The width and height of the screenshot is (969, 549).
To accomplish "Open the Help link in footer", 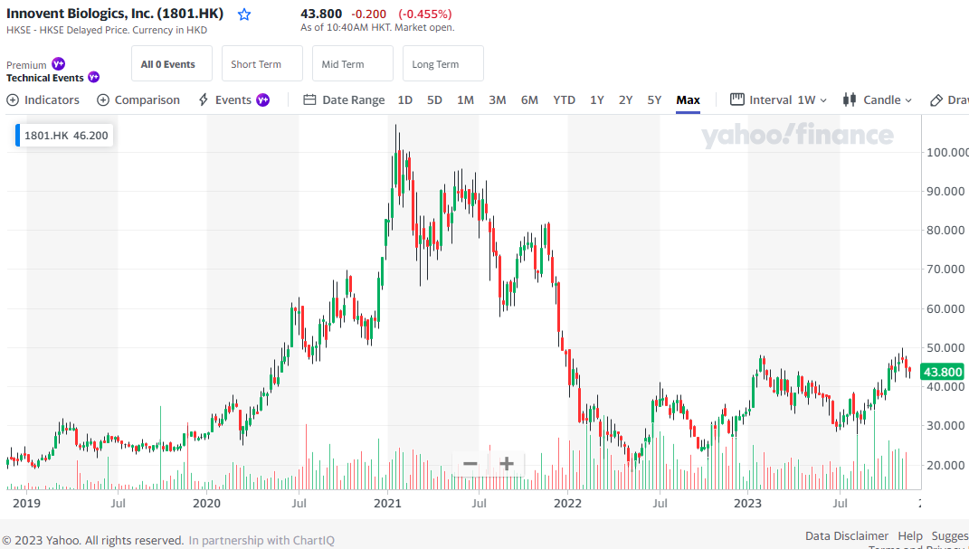I will coord(910,536).
